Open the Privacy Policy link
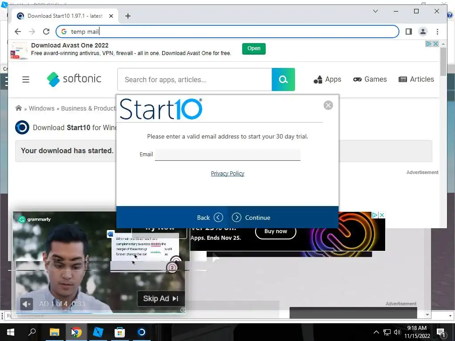Screen dimensions: 455x341 [x=227, y=174]
